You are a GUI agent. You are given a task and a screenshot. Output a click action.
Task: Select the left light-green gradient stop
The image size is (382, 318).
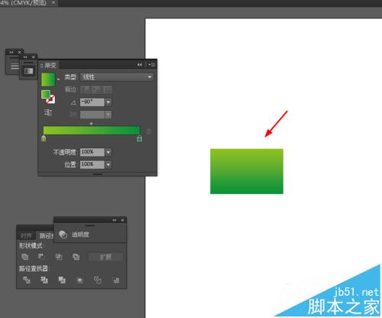(44, 138)
